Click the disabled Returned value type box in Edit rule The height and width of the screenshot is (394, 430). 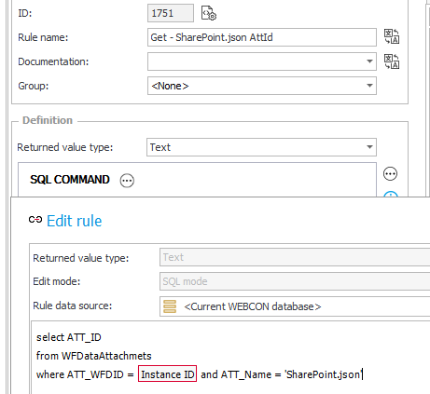(295, 257)
